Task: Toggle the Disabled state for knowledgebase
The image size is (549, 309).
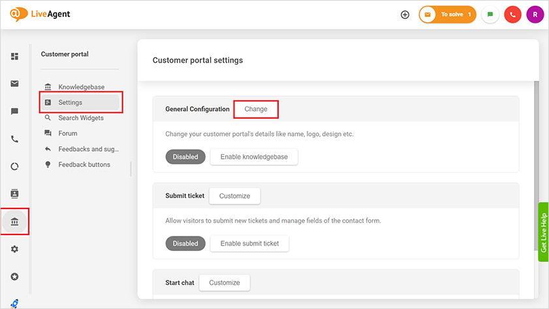Action: pos(185,157)
